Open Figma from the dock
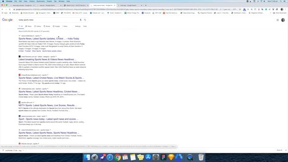 tap(163, 157)
